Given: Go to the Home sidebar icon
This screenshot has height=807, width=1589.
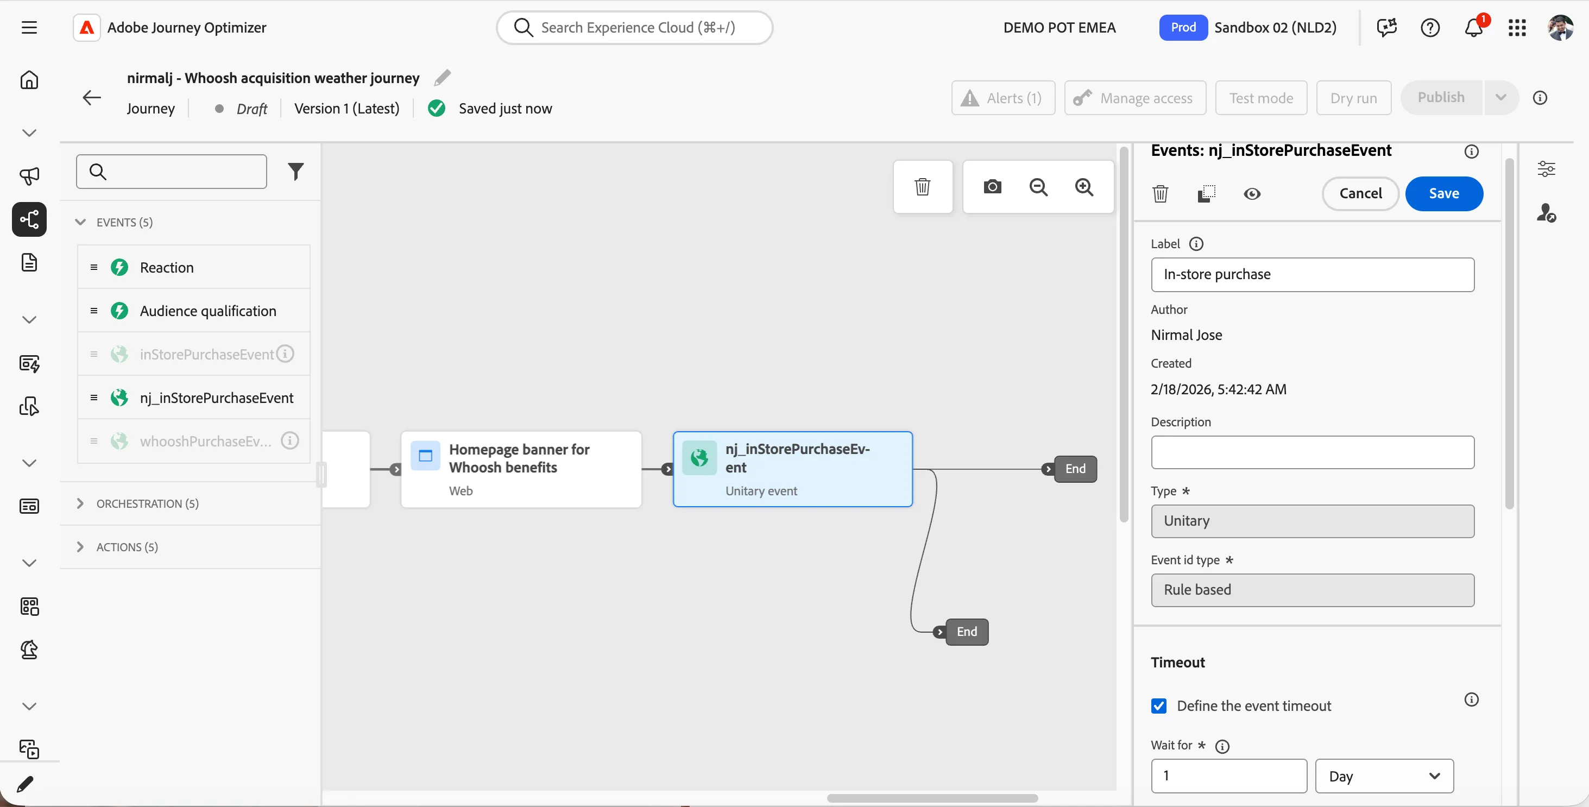Looking at the screenshot, I should coord(29,80).
